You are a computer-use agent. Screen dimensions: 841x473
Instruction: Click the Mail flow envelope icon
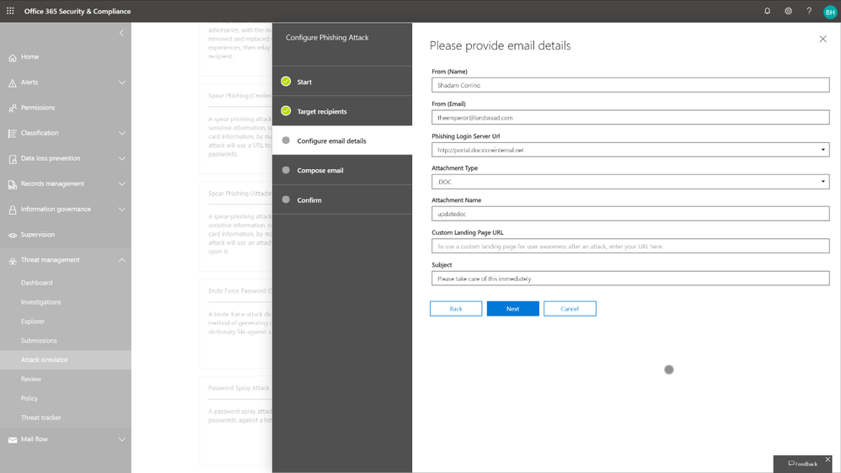[13, 440]
